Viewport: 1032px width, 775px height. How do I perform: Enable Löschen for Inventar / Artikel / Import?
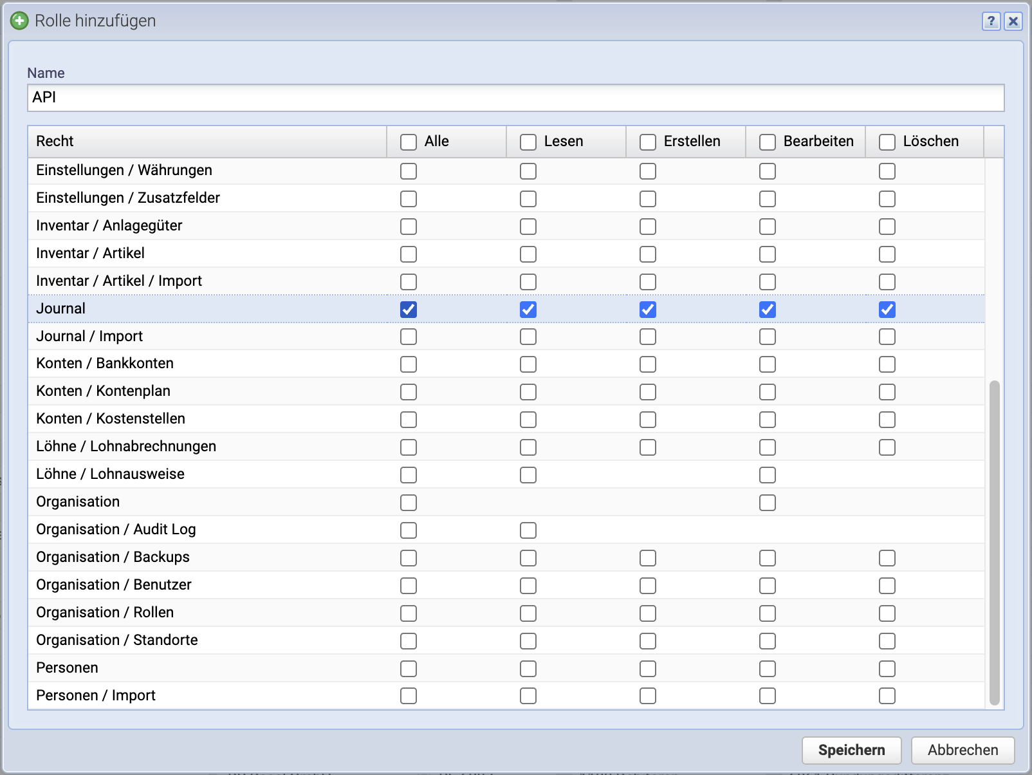pos(887,282)
